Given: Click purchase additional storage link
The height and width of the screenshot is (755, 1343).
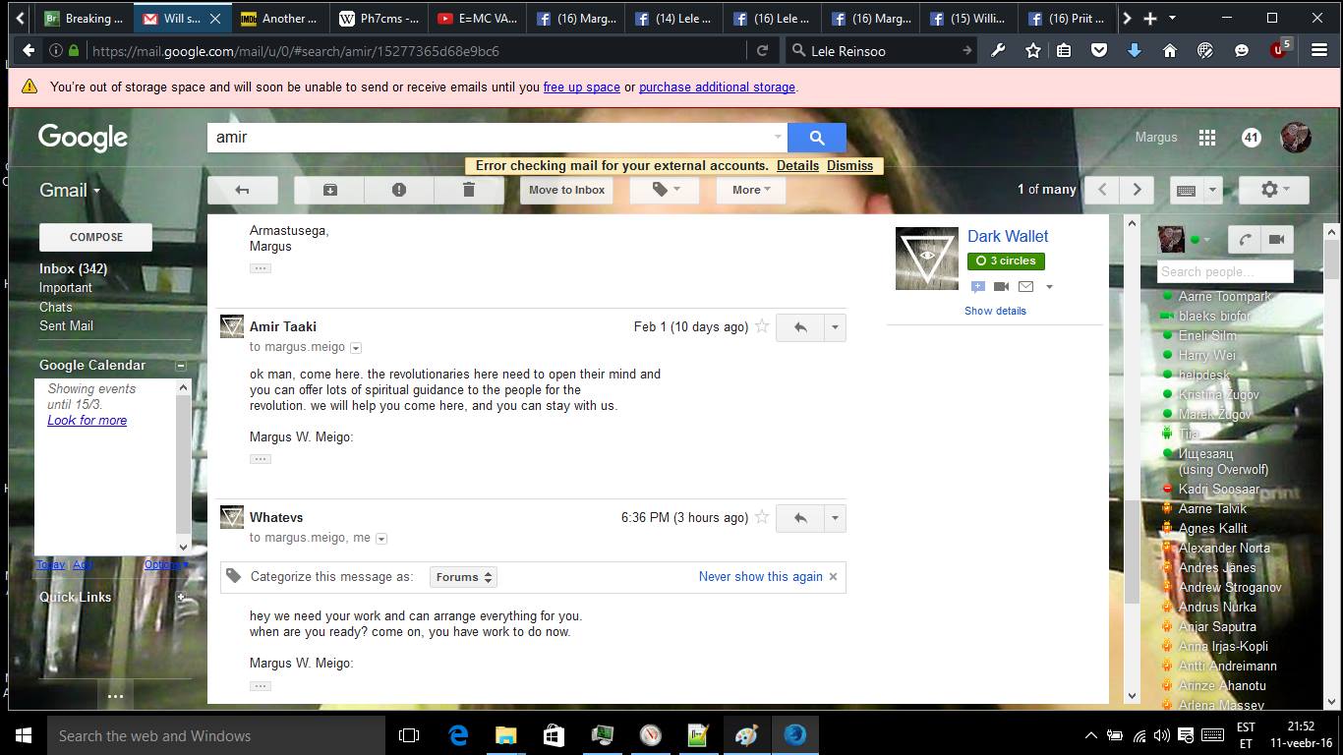Looking at the screenshot, I should pos(717,87).
